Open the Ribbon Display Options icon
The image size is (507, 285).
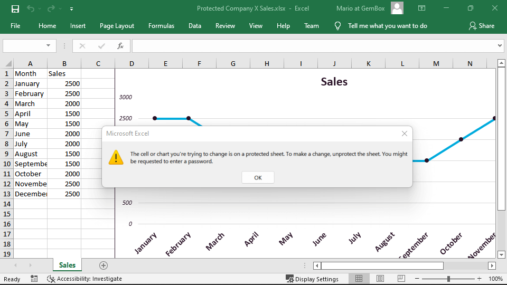(421, 8)
